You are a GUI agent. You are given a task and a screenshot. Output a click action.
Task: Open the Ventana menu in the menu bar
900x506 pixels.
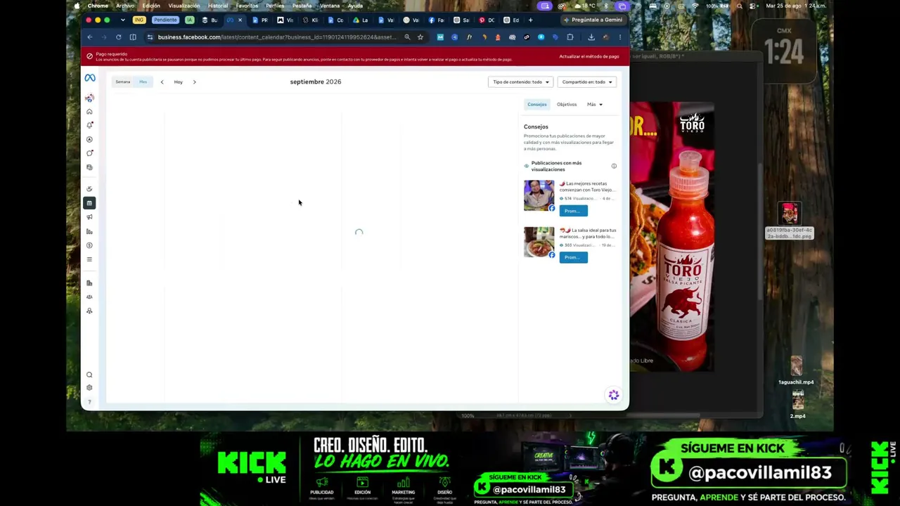330,6
